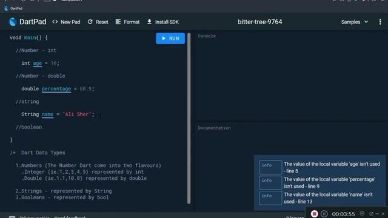The width and height of the screenshot is (388, 218).
Task: Reset the pad code
Action: [98, 22]
